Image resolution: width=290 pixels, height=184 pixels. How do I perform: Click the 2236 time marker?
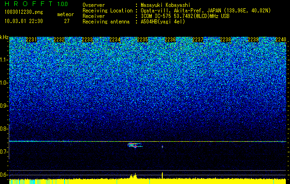tap(170, 40)
